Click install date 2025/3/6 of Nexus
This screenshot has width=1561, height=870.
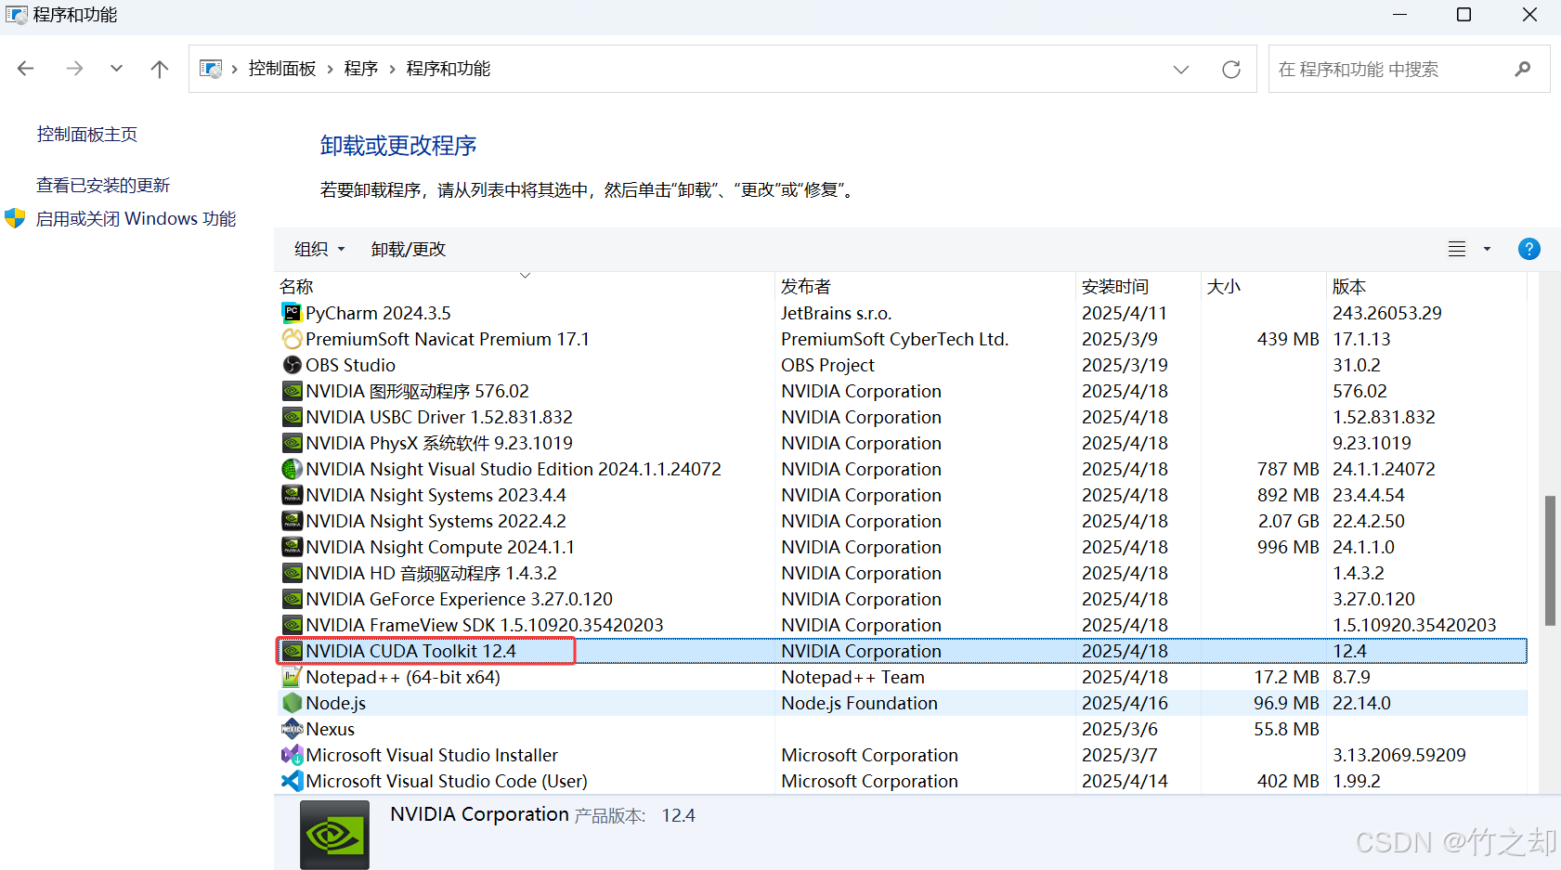(1120, 729)
